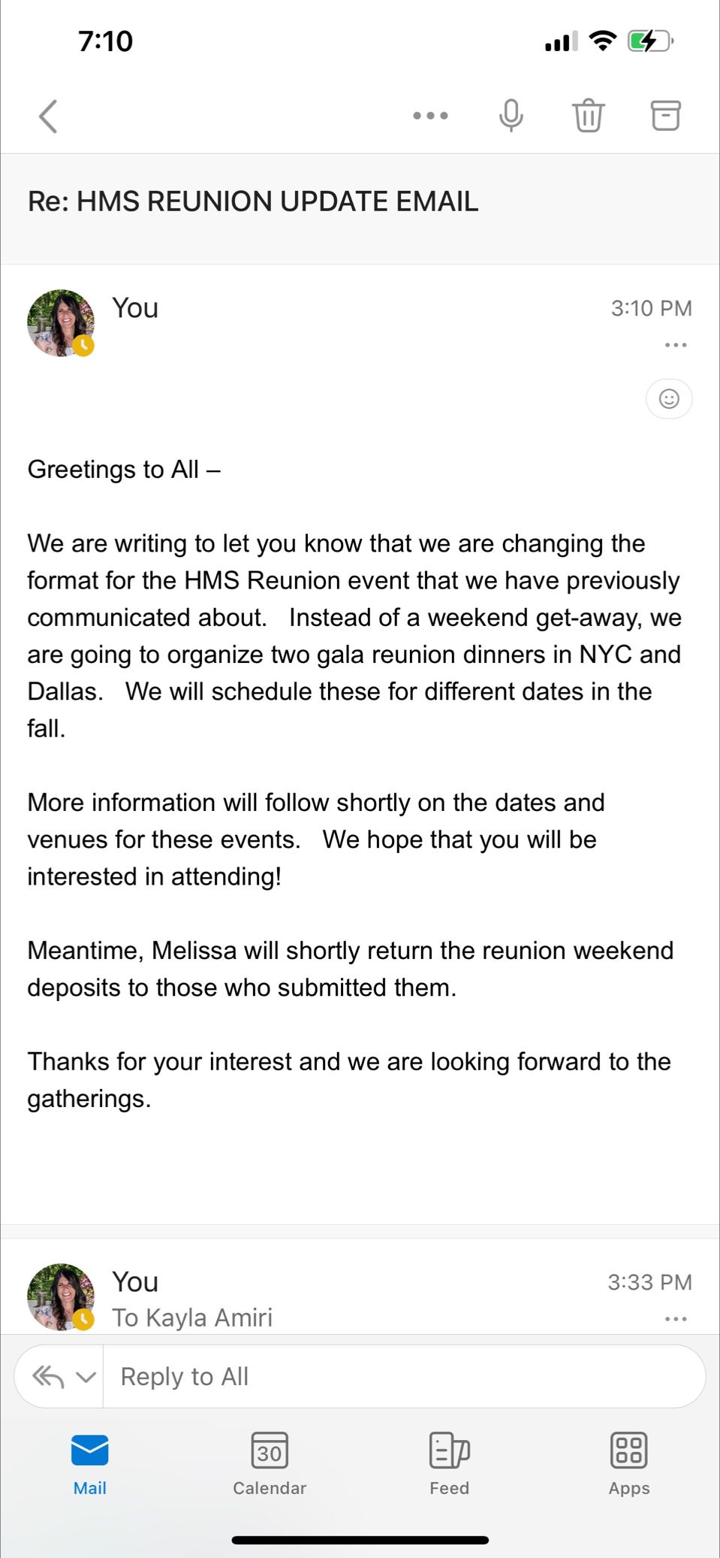Screen dimensions: 720x1558
Task: Tap the sender avatar on first message
Action: 61,323
